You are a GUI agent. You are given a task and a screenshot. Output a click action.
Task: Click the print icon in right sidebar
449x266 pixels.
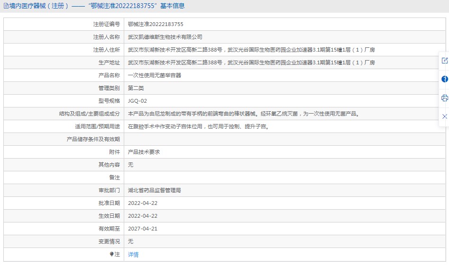[x=444, y=98]
